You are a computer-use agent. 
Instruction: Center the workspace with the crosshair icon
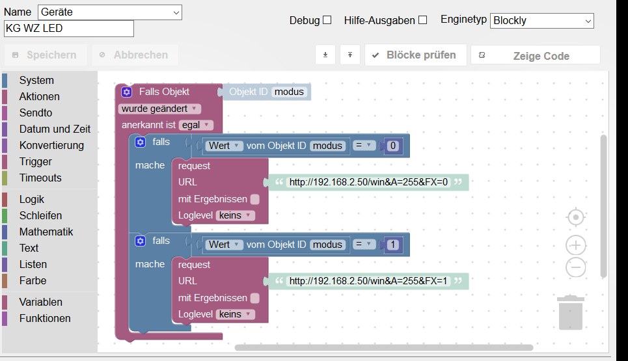pos(576,217)
